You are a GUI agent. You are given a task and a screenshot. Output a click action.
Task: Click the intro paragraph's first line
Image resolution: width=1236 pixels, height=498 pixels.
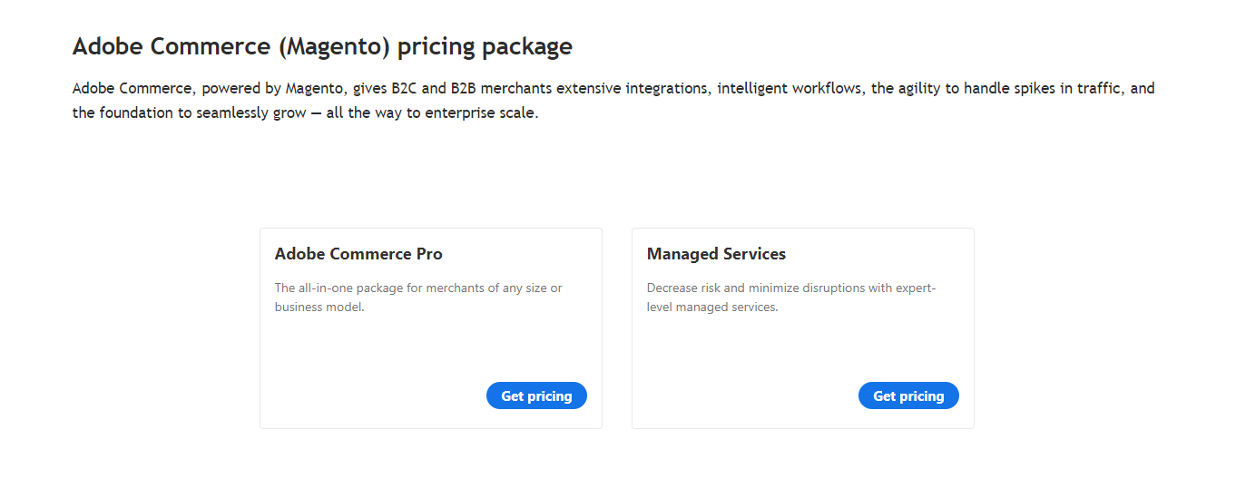pos(613,89)
